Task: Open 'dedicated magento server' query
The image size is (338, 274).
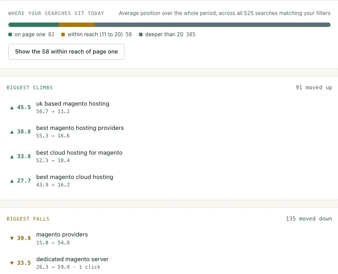Action: (x=72, y=259)
